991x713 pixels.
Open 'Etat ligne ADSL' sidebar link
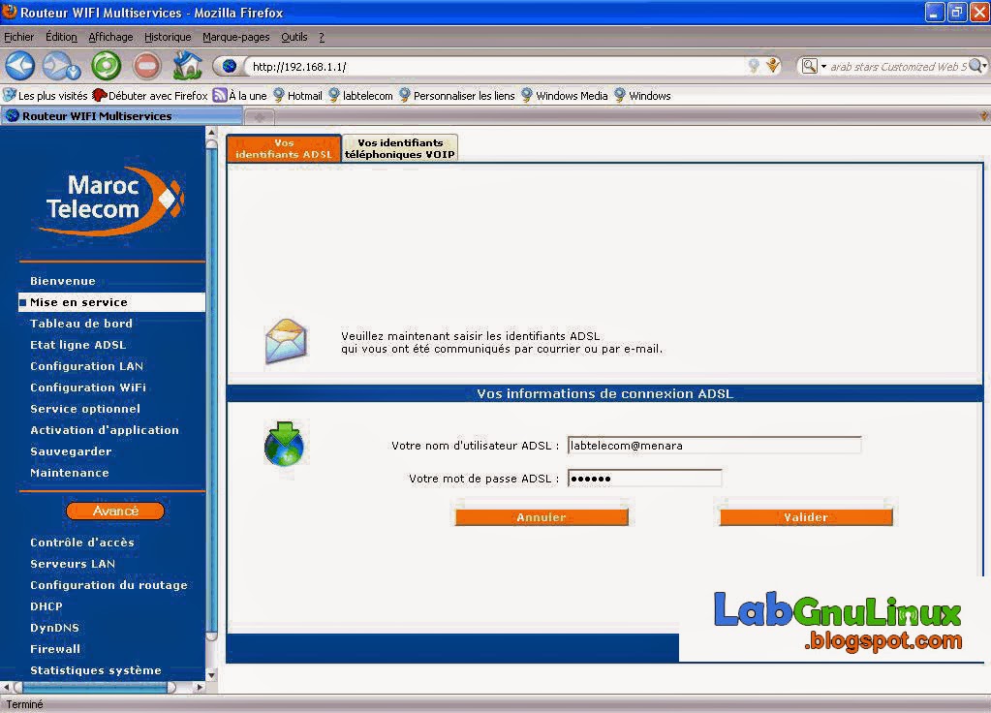[x=77, y=345]
